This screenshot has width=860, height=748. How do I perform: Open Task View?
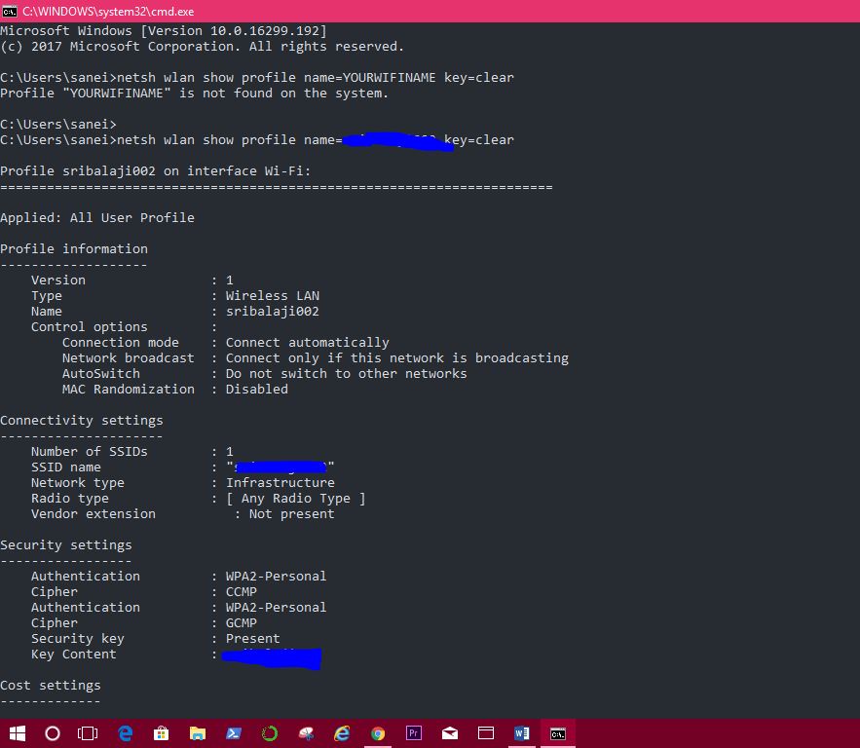coord(88,733)
